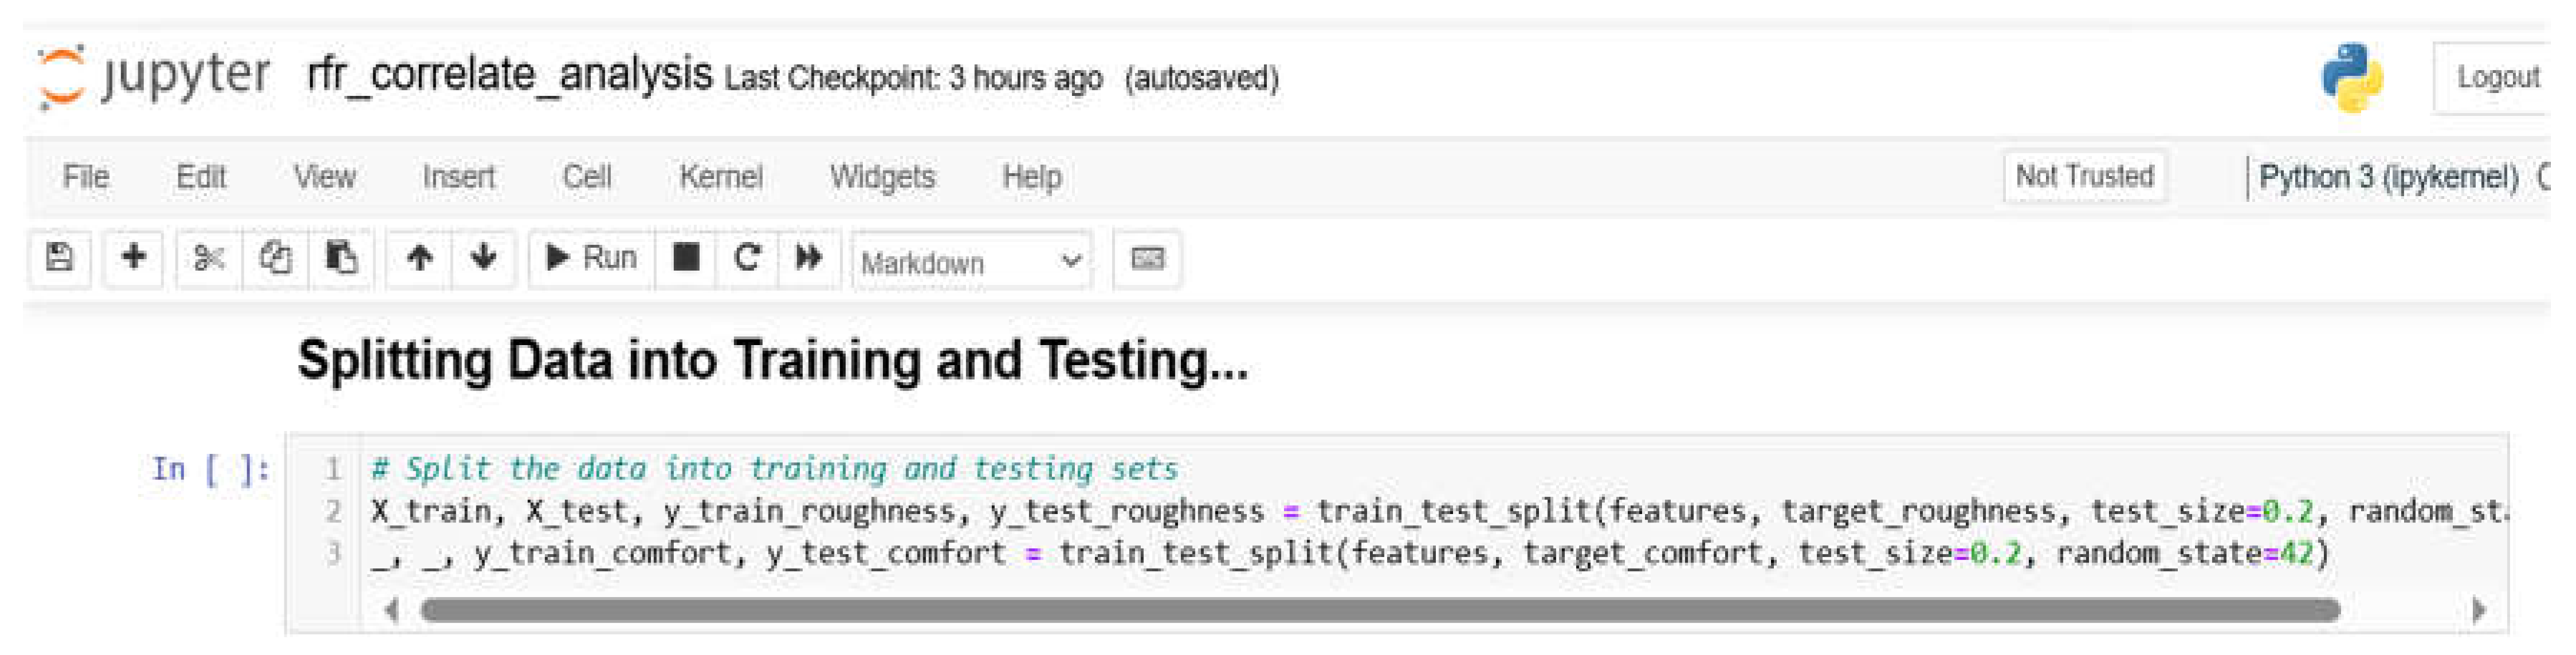Open the Cell menu
This screenshot has height=655, width=2576.
pos(586,177)
